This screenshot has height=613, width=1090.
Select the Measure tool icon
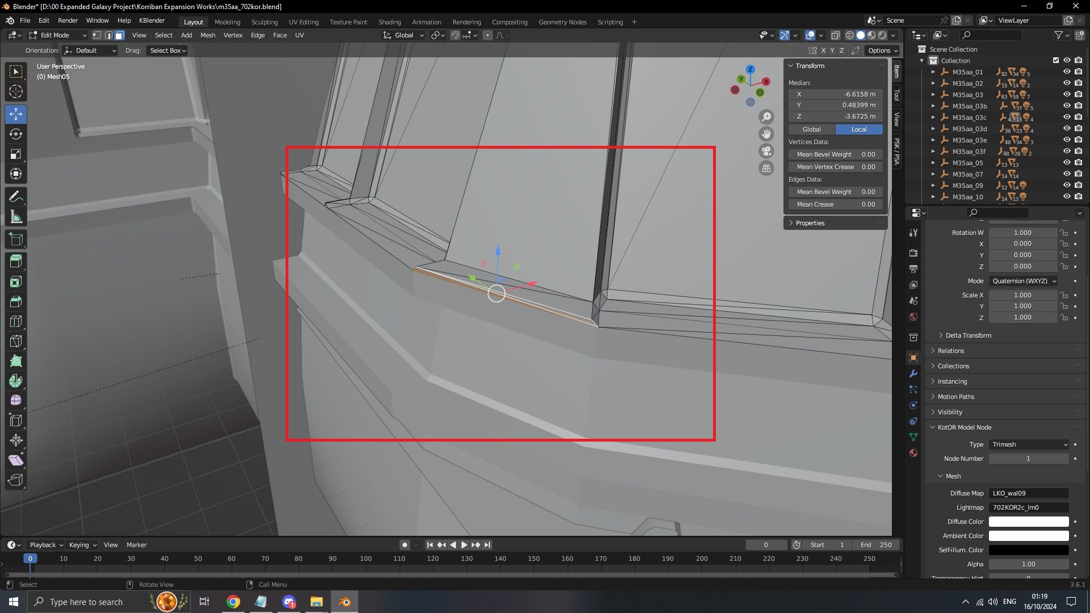tap(16, 217)
